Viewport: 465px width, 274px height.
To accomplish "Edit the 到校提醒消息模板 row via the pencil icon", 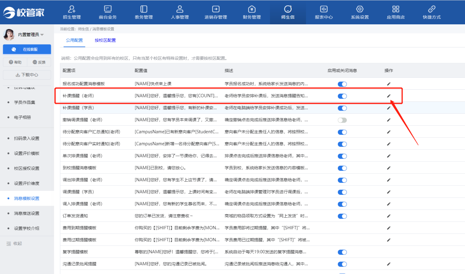I will [x=389, y=168].
